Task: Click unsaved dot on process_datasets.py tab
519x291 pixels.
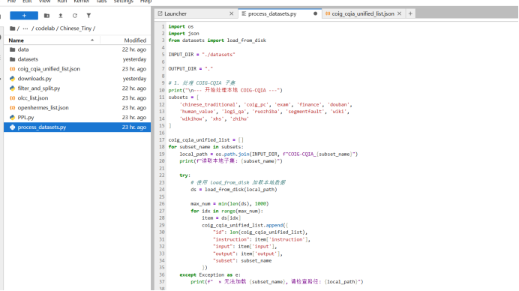Action: tap(315, 13)
